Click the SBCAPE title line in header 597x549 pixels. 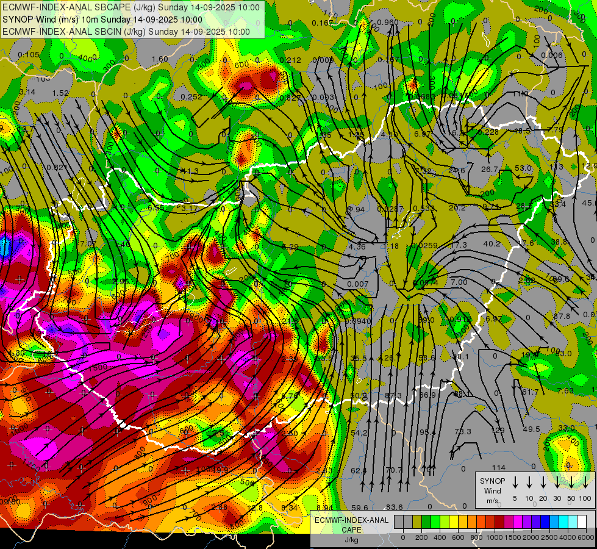click(x=131, y=7)
